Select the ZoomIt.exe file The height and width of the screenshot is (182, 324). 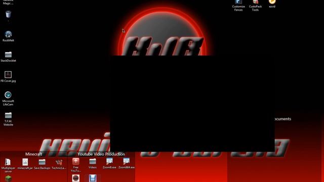point(109,163)
